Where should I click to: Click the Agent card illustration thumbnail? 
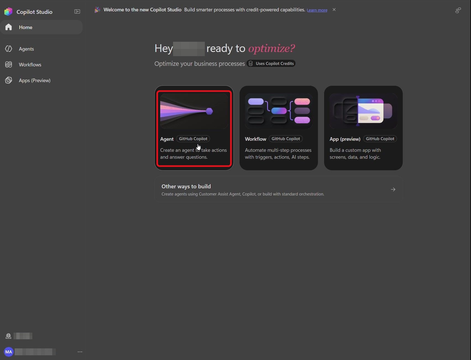194,111
